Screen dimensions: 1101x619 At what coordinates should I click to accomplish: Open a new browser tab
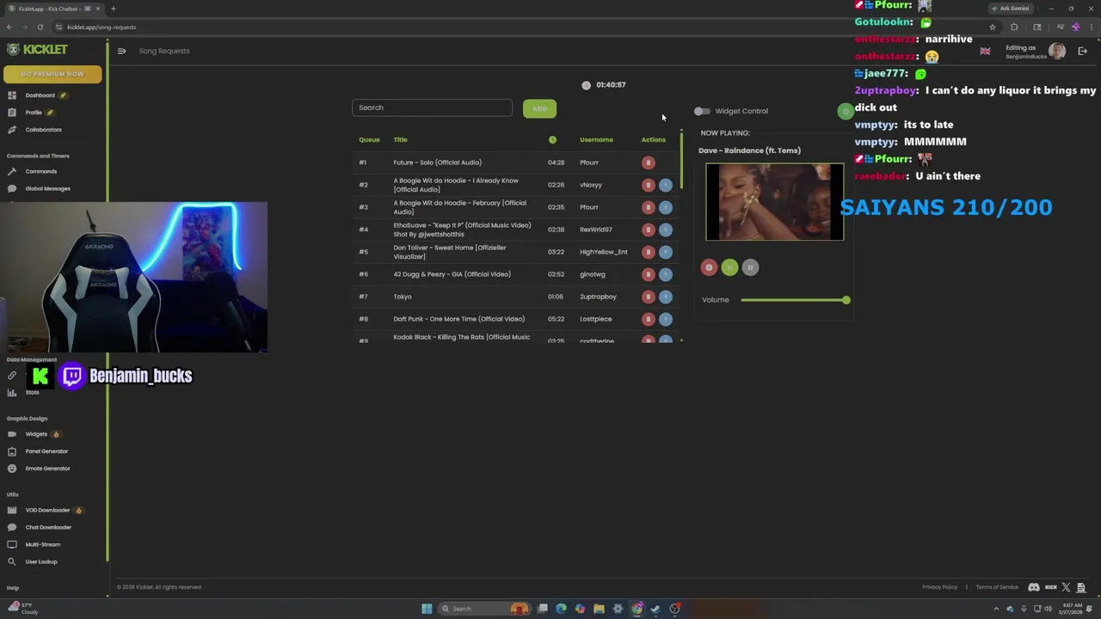point(113,9)
